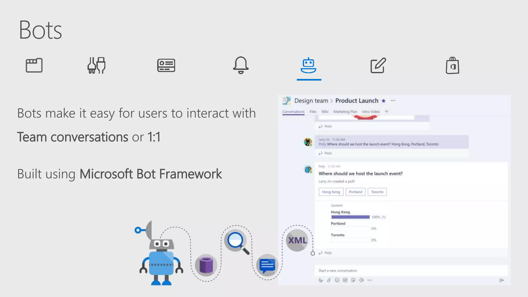Click 'Larry Jin created a poll!' text
Viewport: 528px width, 297px height.
click(x=337, y=181)
